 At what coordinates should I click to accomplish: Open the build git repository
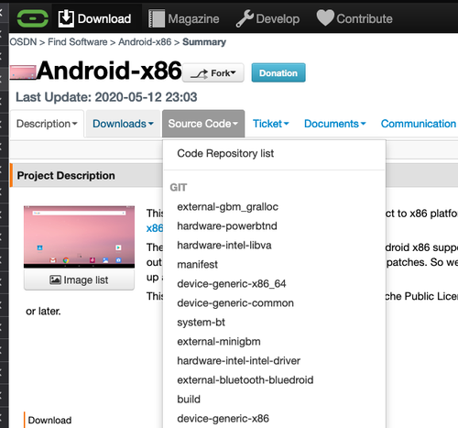point(274,400)
